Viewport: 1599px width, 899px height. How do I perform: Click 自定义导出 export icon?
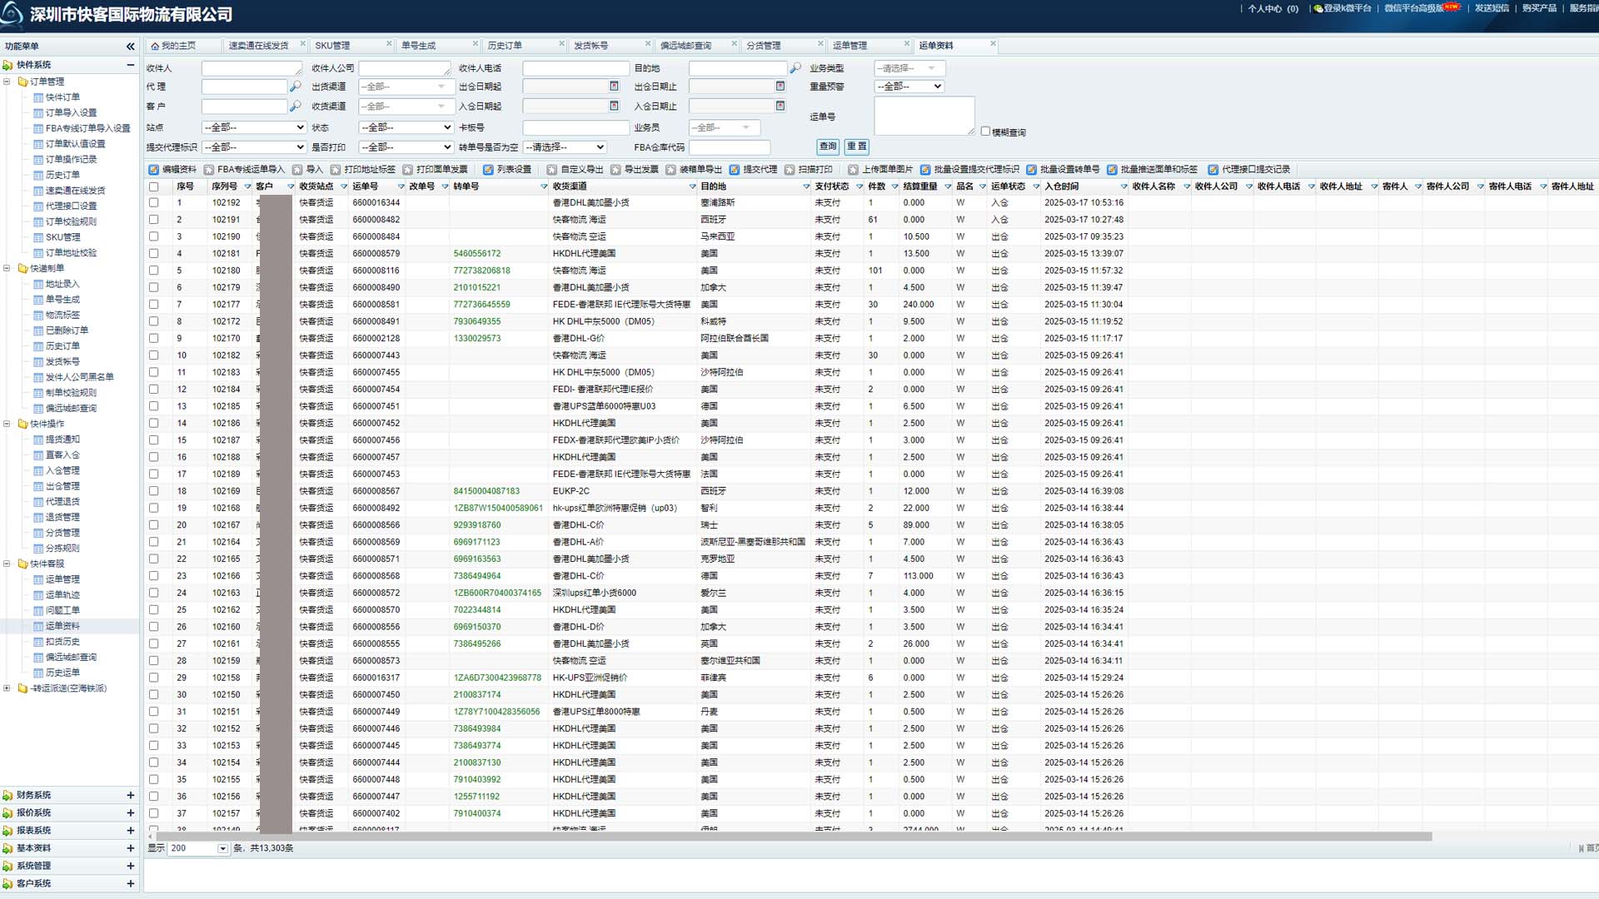click(x=551, y=170)
